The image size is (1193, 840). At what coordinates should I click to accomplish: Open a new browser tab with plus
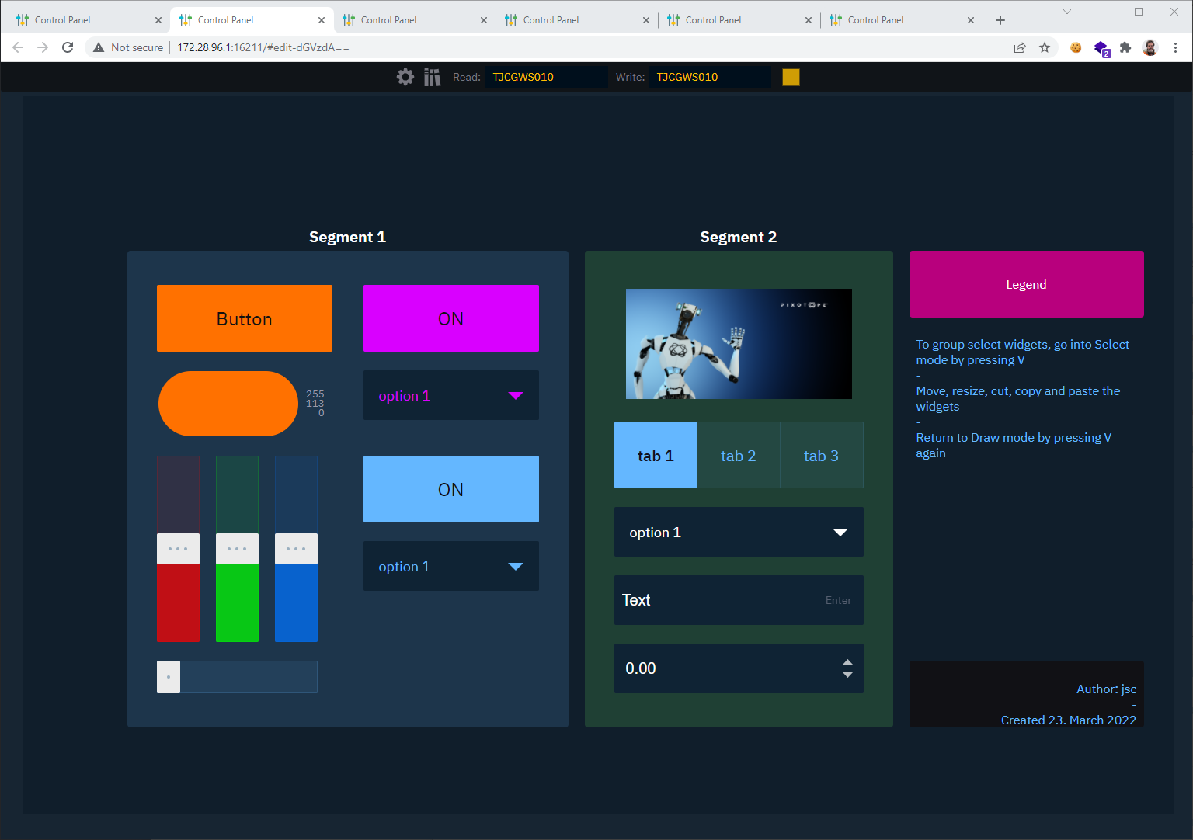point(1000,20)
